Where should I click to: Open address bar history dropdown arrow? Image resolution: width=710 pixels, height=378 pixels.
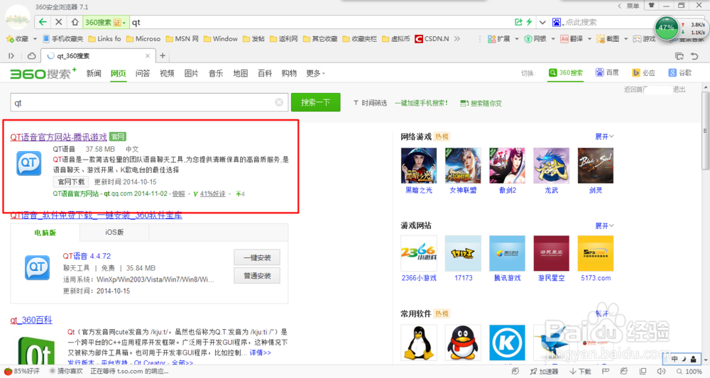tap(542, 22)
